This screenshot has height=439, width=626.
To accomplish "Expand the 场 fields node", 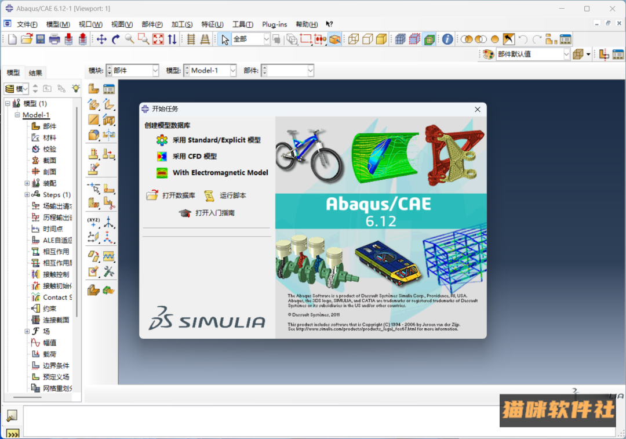I will coord(27,332).
